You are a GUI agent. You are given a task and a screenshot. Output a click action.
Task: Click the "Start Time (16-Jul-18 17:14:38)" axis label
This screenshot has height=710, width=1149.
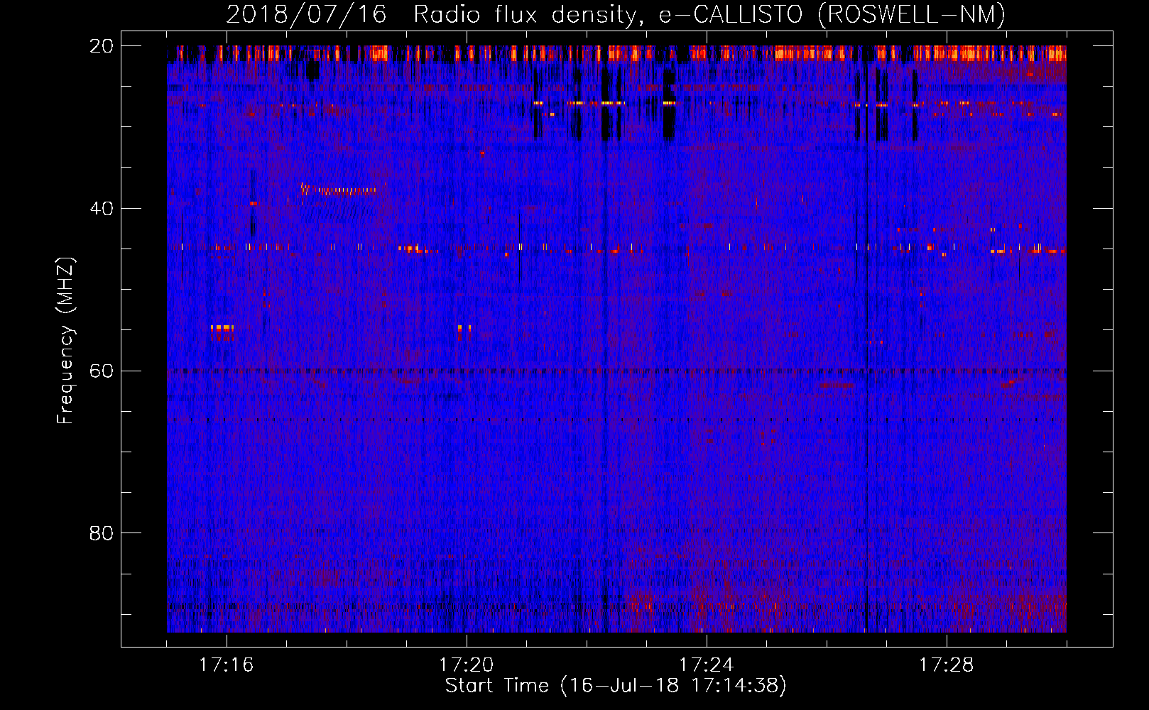coord(616,686)
